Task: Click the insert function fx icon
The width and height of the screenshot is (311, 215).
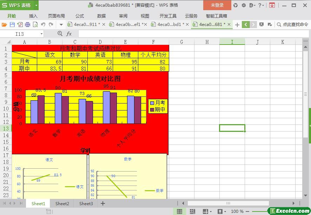Action: (69, 34)
